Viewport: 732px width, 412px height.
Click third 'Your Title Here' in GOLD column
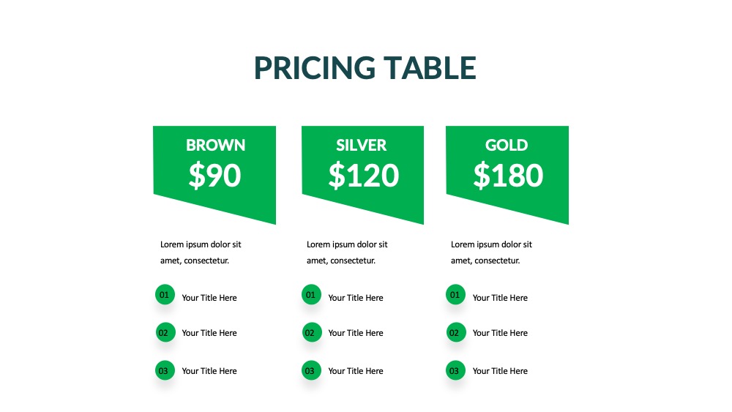(x=500, y=371)
